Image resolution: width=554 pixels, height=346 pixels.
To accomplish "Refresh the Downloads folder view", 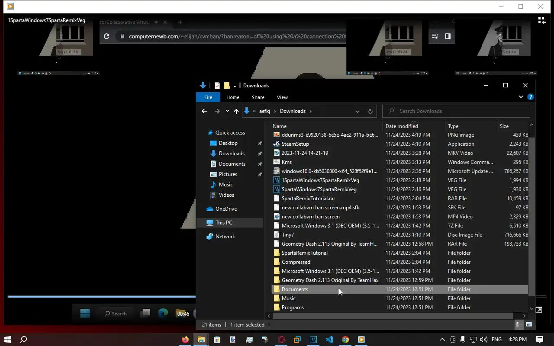I will [x=370, y=111].
